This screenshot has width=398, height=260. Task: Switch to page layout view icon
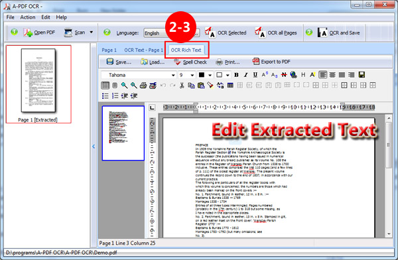pyautogui.click(x=105, y=86)
